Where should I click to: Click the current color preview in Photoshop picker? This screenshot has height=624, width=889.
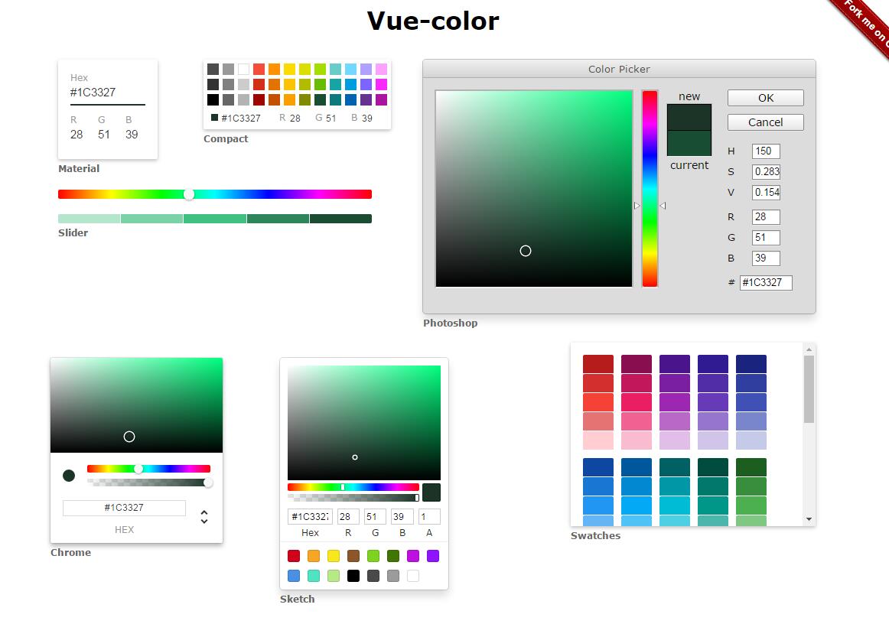[689, 144]
